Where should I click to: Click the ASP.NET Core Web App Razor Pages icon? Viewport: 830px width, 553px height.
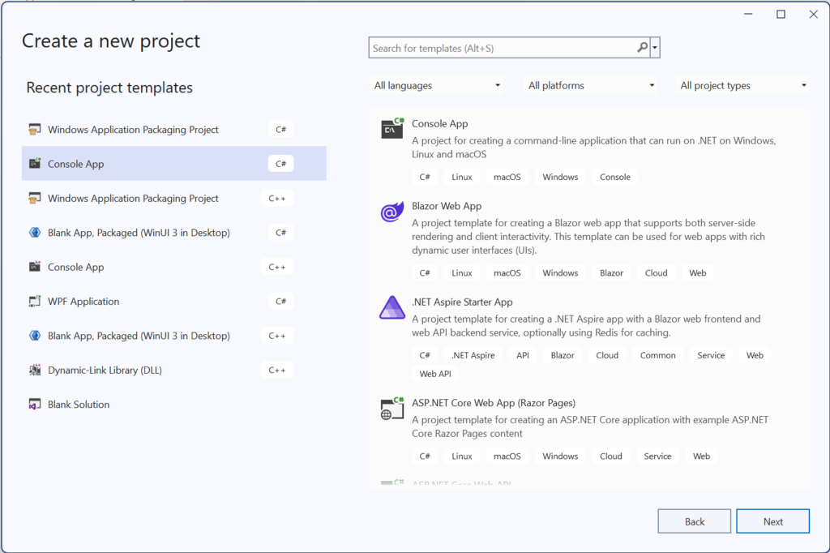tap(392, 409)
